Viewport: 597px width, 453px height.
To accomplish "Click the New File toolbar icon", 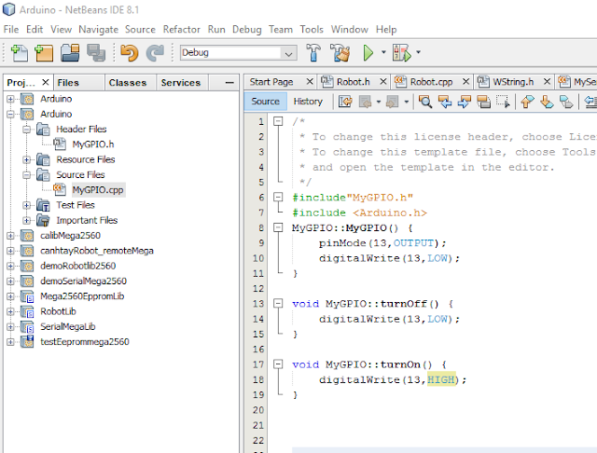I will [x=19, y=53].
